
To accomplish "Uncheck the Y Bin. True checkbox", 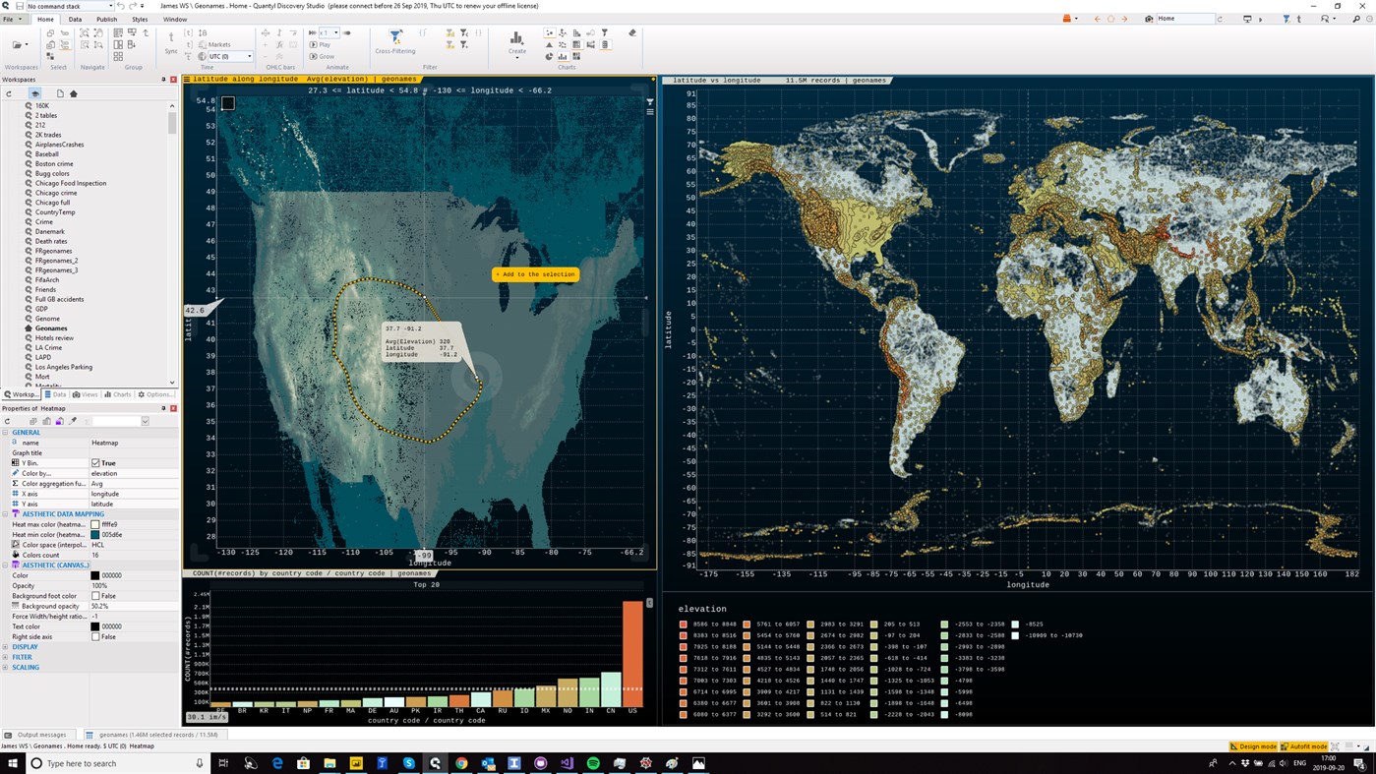I will (x=94, y=462).
